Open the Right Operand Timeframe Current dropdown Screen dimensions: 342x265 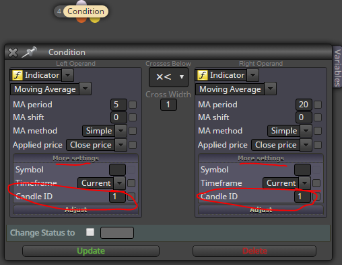(x=304, y=183)
